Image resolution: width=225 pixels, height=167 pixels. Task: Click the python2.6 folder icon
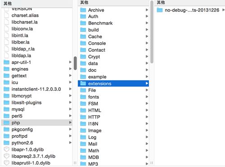(x=6, y=143)
